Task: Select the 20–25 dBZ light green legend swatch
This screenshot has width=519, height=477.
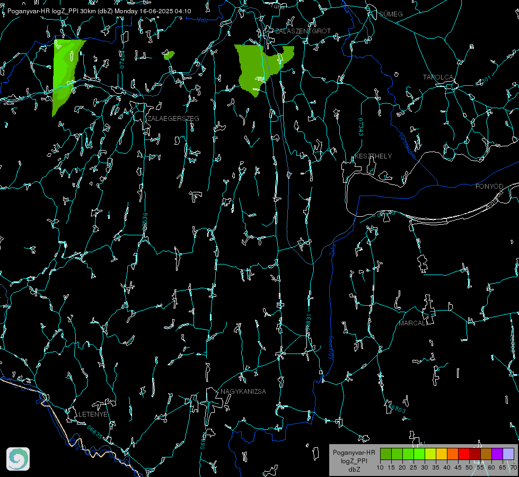Action: tap(408, 454)
